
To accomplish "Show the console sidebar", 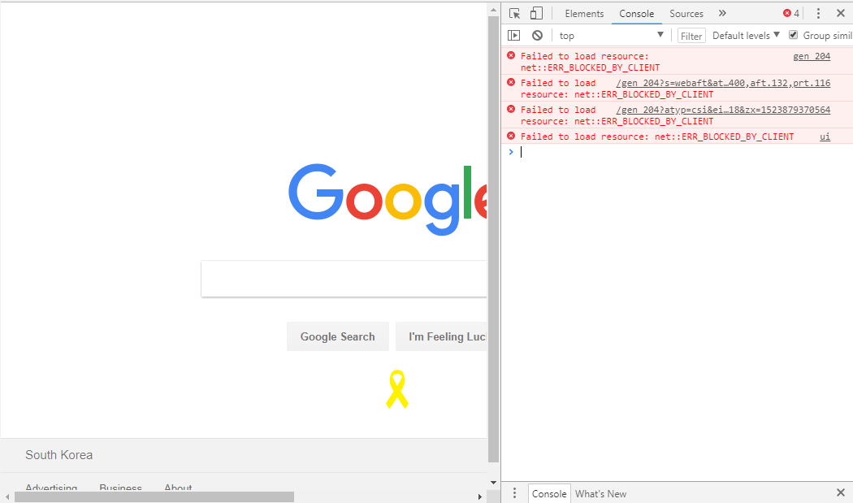I will coord(514,35).
